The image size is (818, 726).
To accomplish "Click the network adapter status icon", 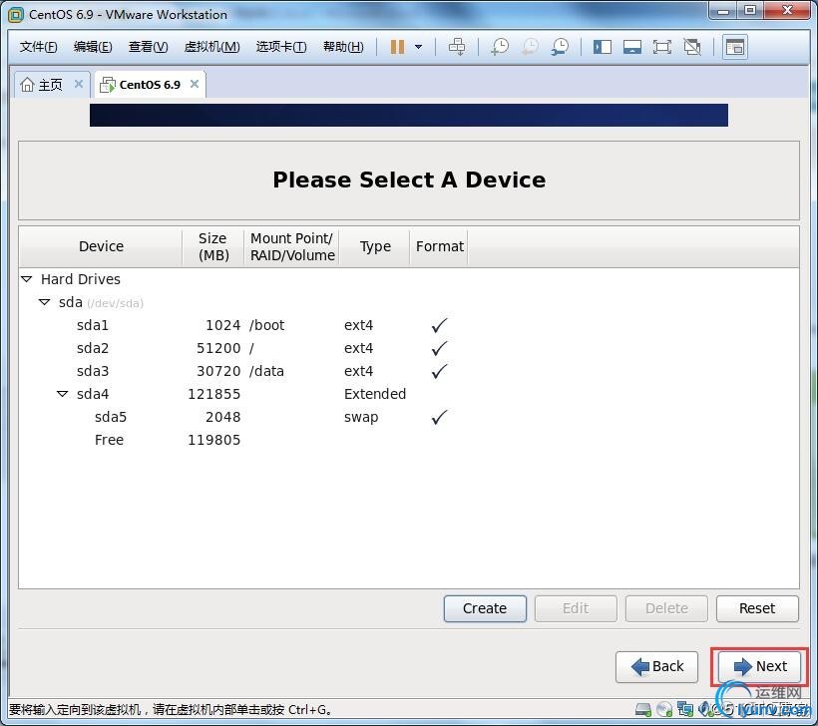I will point(685,709).
